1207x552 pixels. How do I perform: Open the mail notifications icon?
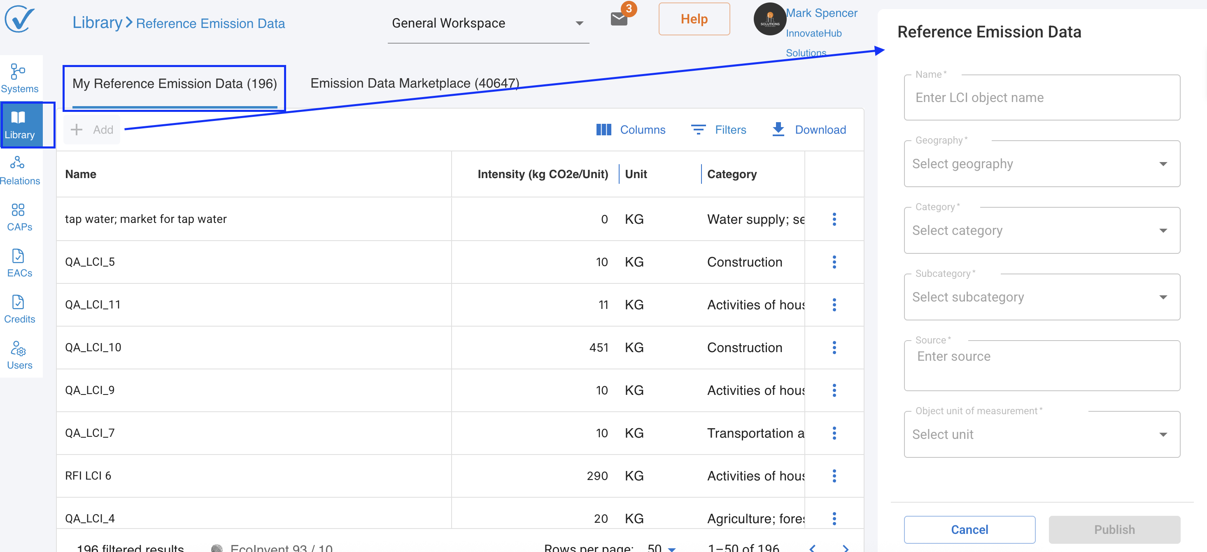point(619,19)
